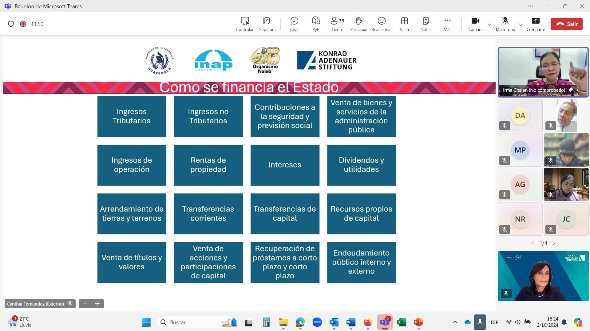Open meeting Notas
The width and height of the screenshot is (590, 331).
(426, 24)
